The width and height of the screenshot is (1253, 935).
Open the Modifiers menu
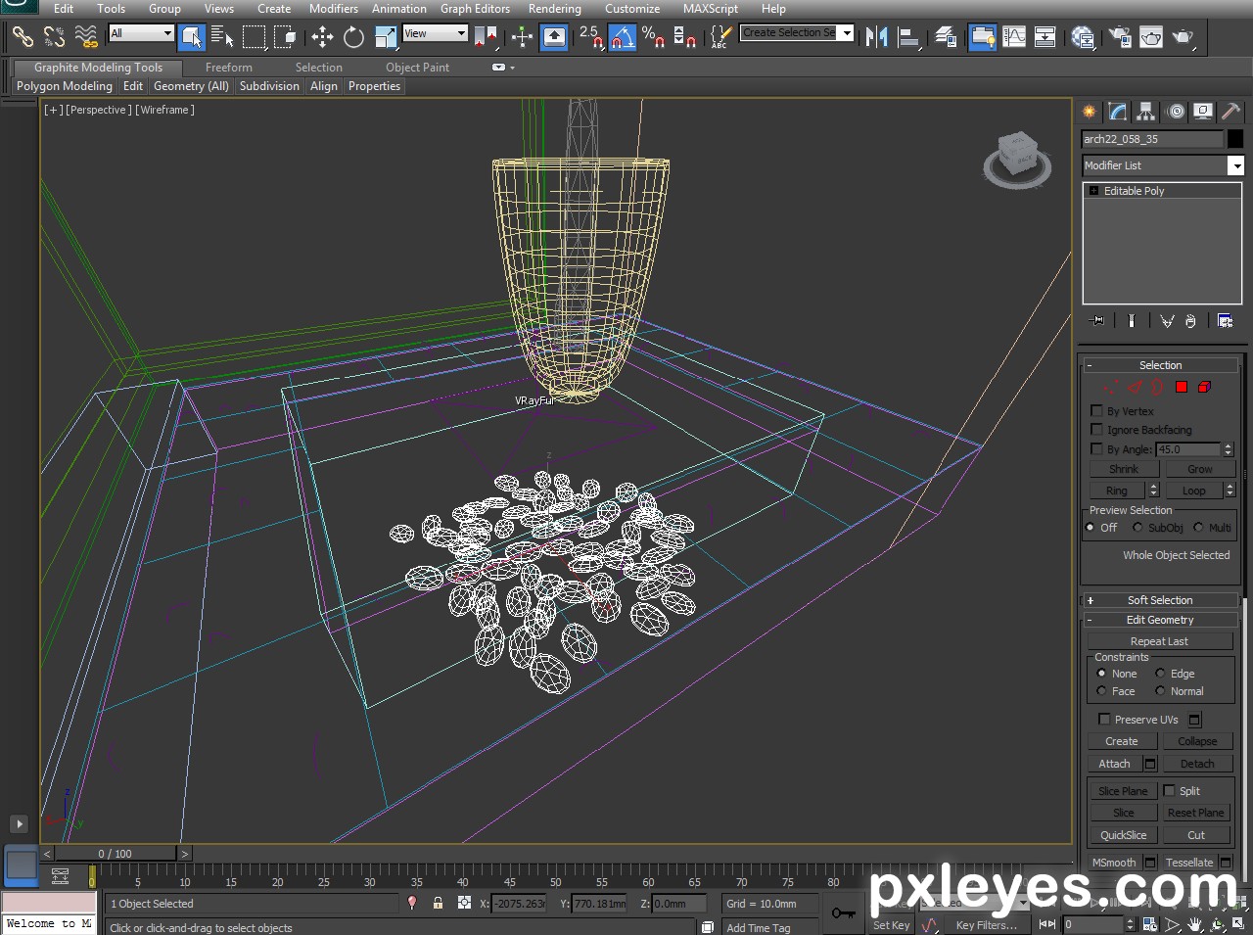click(x=334, y=9)
